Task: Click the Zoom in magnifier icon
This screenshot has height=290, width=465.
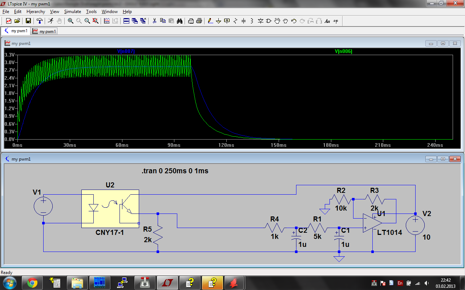Action: [70, 21]
